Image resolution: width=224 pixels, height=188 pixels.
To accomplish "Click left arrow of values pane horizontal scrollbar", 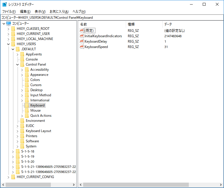I will click(81, 185).
